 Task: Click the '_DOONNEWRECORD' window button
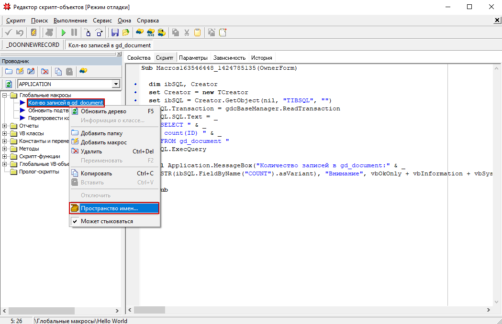pyautogui.click(x=33, y=45)
